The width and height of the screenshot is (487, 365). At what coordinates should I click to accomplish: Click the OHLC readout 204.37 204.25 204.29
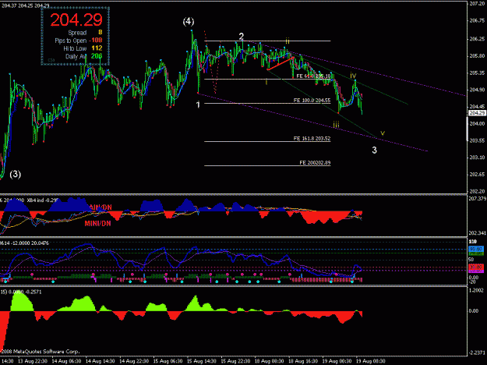[x=26, y=5]
